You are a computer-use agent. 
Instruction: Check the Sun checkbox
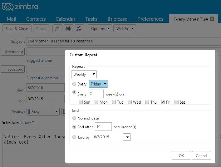point(80,102)
